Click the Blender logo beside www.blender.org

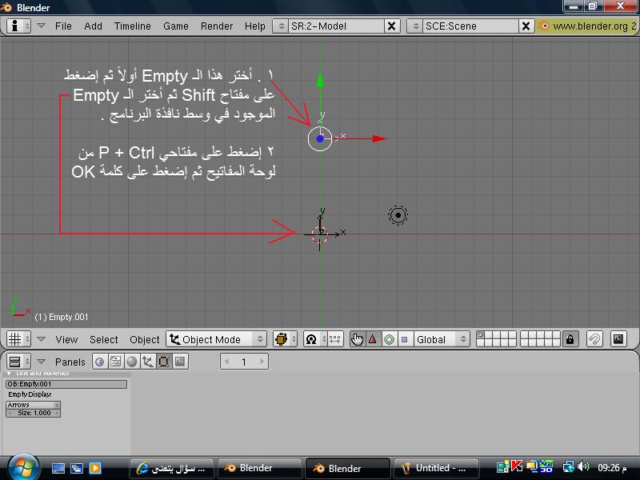point(543,26)
